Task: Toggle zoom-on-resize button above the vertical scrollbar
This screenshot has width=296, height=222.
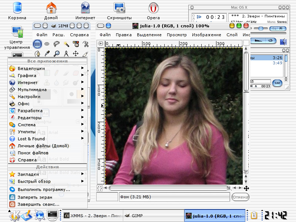Action: click(246, 43)
